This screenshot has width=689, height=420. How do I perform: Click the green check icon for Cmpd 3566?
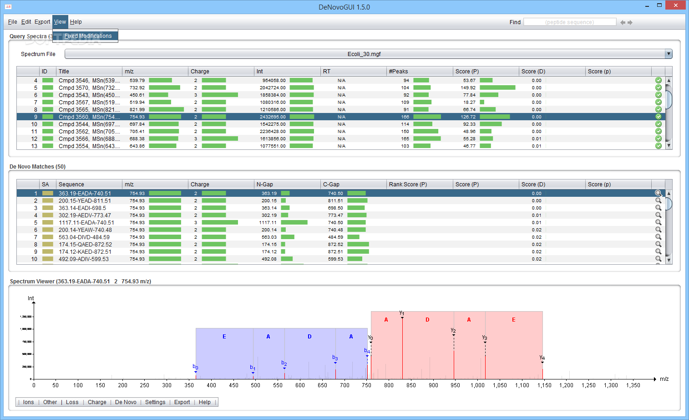coord(658,138)
